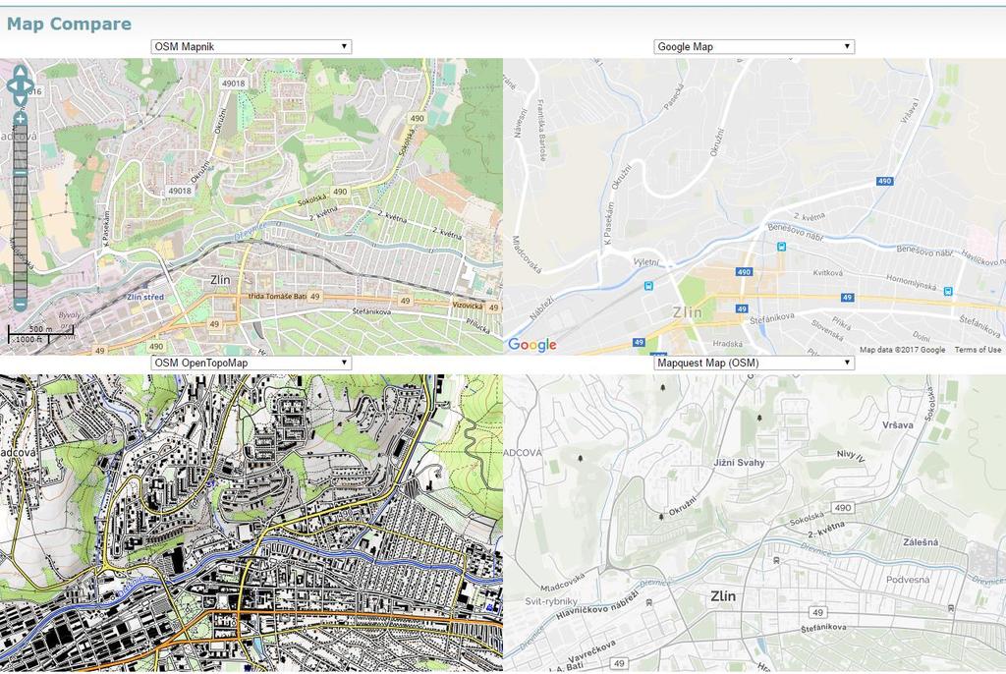Click the Hlavničkovo nábřeží label in Mapquest
Image resolution: width=1006 pixels, height=674 pixels.
pos(597,606)
